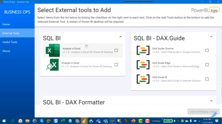Collapse the SQL BI section
The height and width of the screenshot is (124, 222).
(120, 37)
